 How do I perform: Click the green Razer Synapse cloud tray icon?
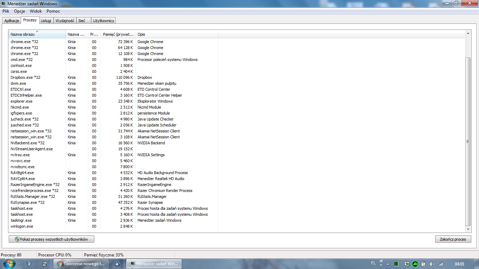click(415, 264)
